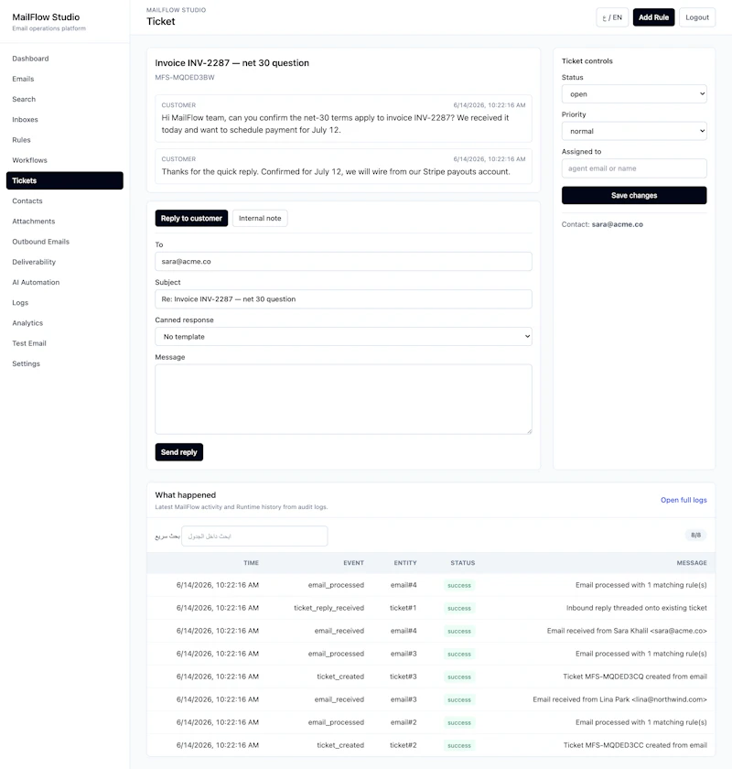Click the Add Rule button

pyautogui.click(x=653, y=17)
